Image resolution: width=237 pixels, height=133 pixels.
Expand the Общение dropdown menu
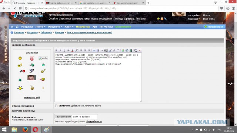click(x=55, y=27)
